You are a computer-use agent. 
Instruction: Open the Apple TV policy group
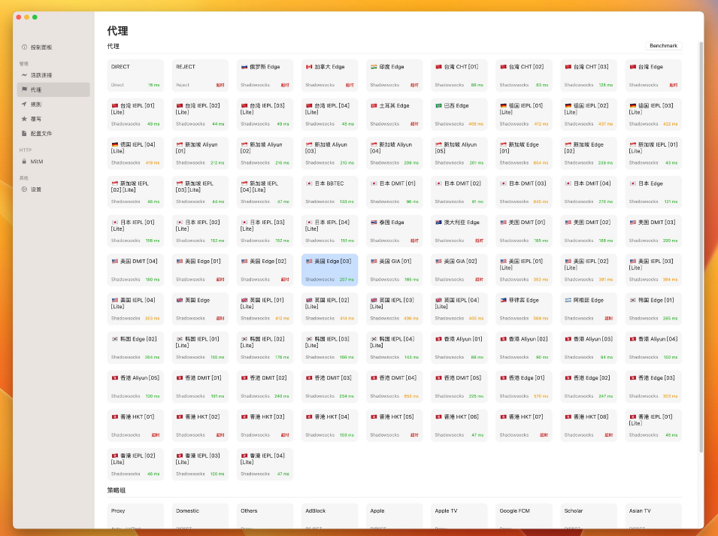tap(459, 516)
